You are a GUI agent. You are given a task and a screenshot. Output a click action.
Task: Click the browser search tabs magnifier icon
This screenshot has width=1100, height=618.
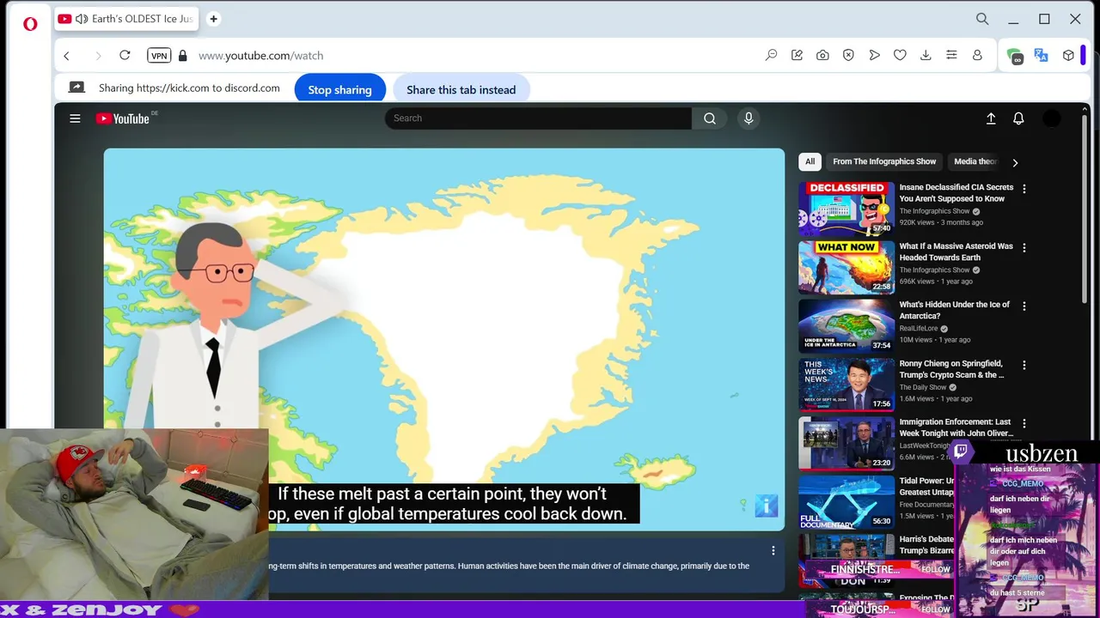click(982, 19)
